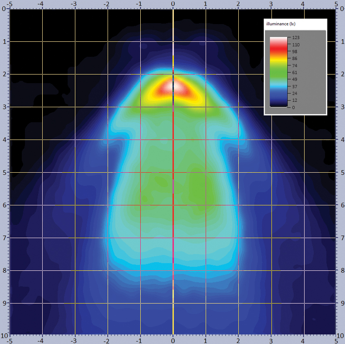Click the right ruler label 4

point(340,140)
